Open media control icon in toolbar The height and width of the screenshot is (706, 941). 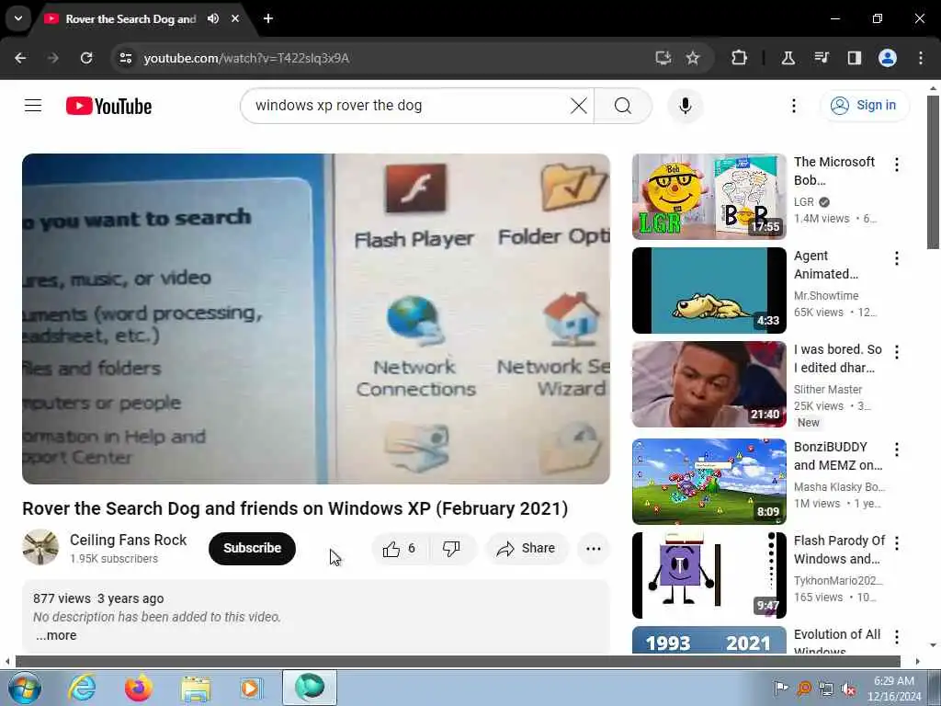click(821, 58)
